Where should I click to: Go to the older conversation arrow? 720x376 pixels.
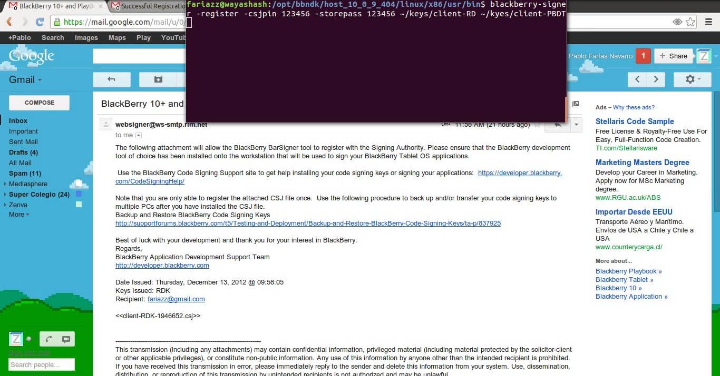click(x=656, y=79)
